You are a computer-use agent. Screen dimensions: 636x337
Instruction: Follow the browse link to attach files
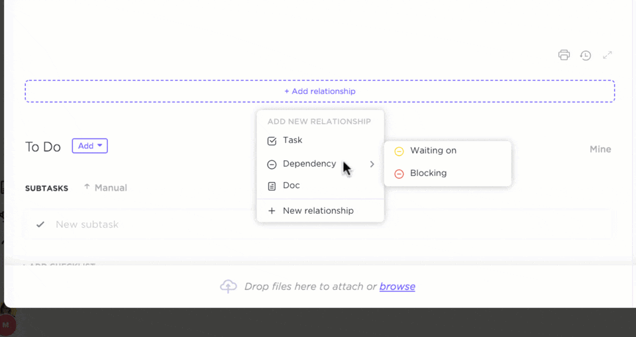click(x=397, y=287)
